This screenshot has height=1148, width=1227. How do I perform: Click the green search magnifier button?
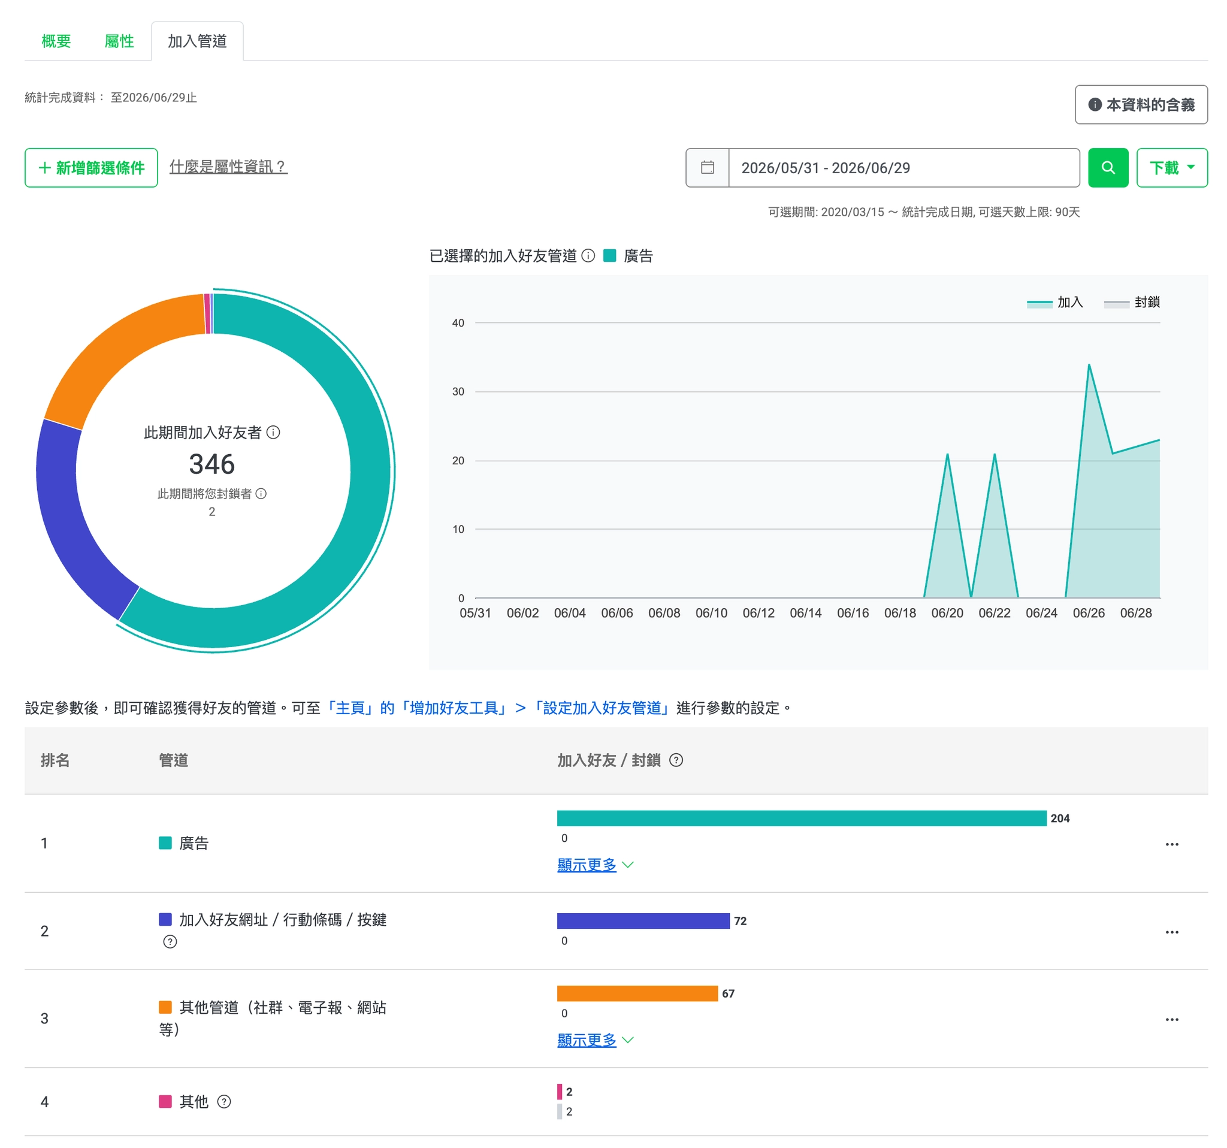pos(1108,168)
